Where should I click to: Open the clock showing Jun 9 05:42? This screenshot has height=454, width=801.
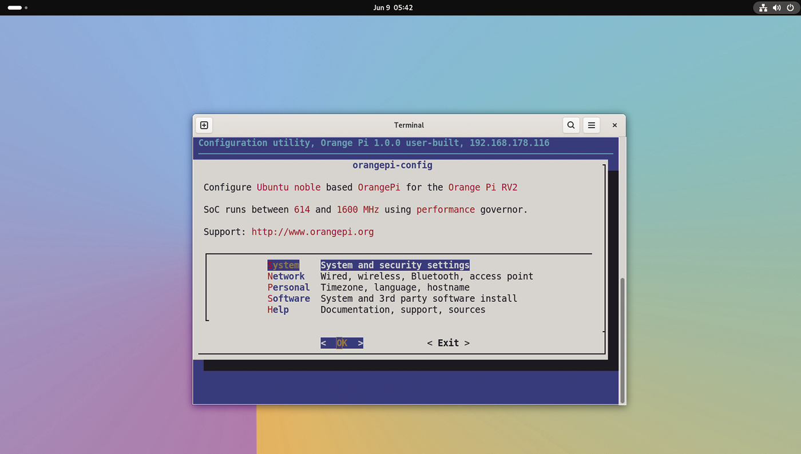(x=393, y=7)
